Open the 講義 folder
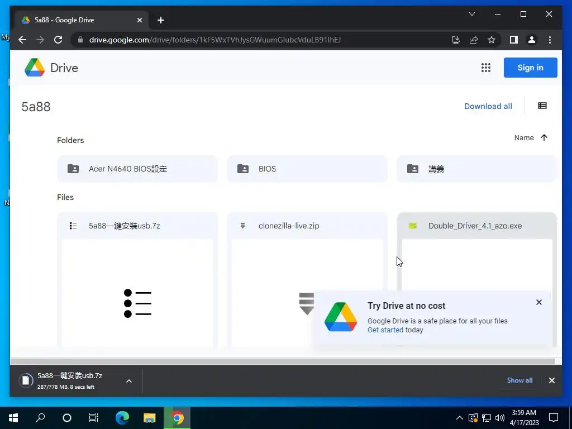The image size is (572, 429). tap(477, 169)
